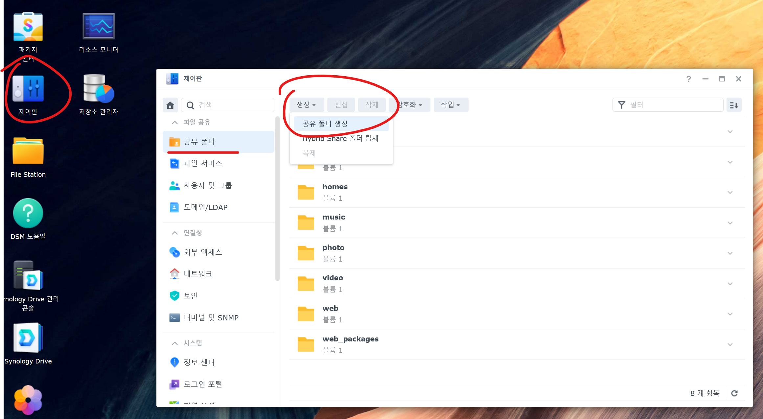Screen dimensions: 763x419
Task: Open the Package Center desktop icon
Action: (x=28, y=27)
